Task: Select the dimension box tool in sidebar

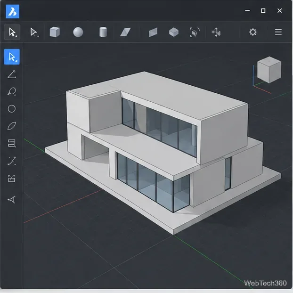Action: tap(12, 179)
